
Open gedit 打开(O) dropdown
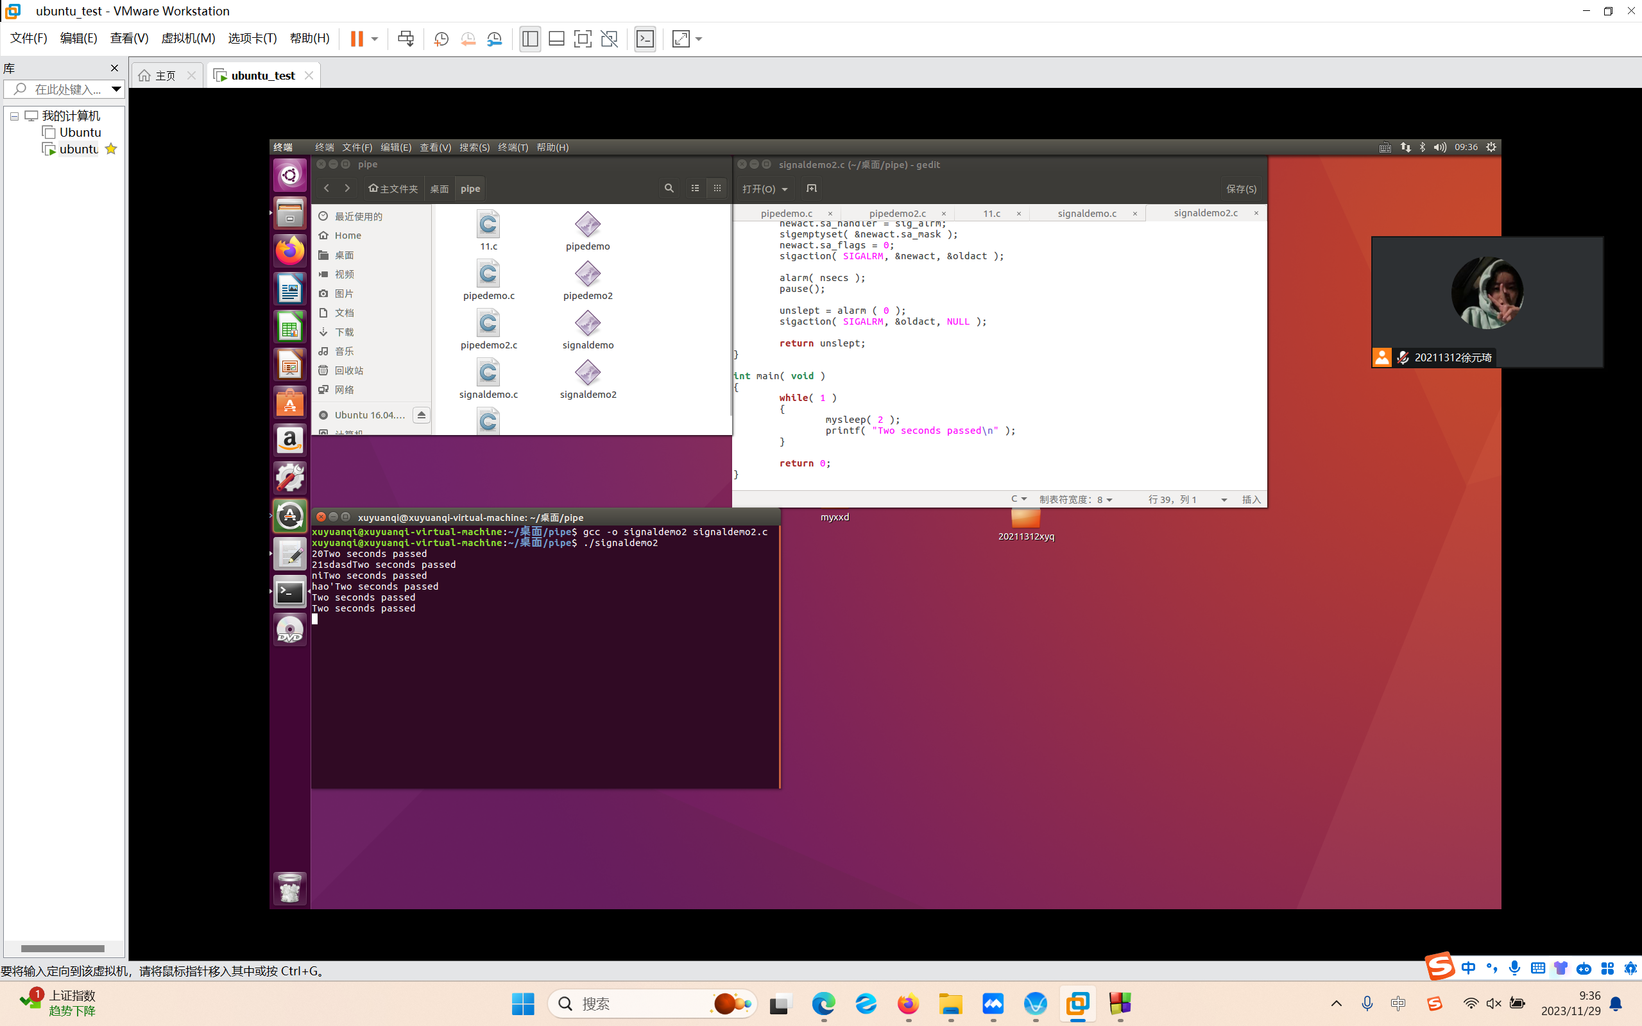765,189
